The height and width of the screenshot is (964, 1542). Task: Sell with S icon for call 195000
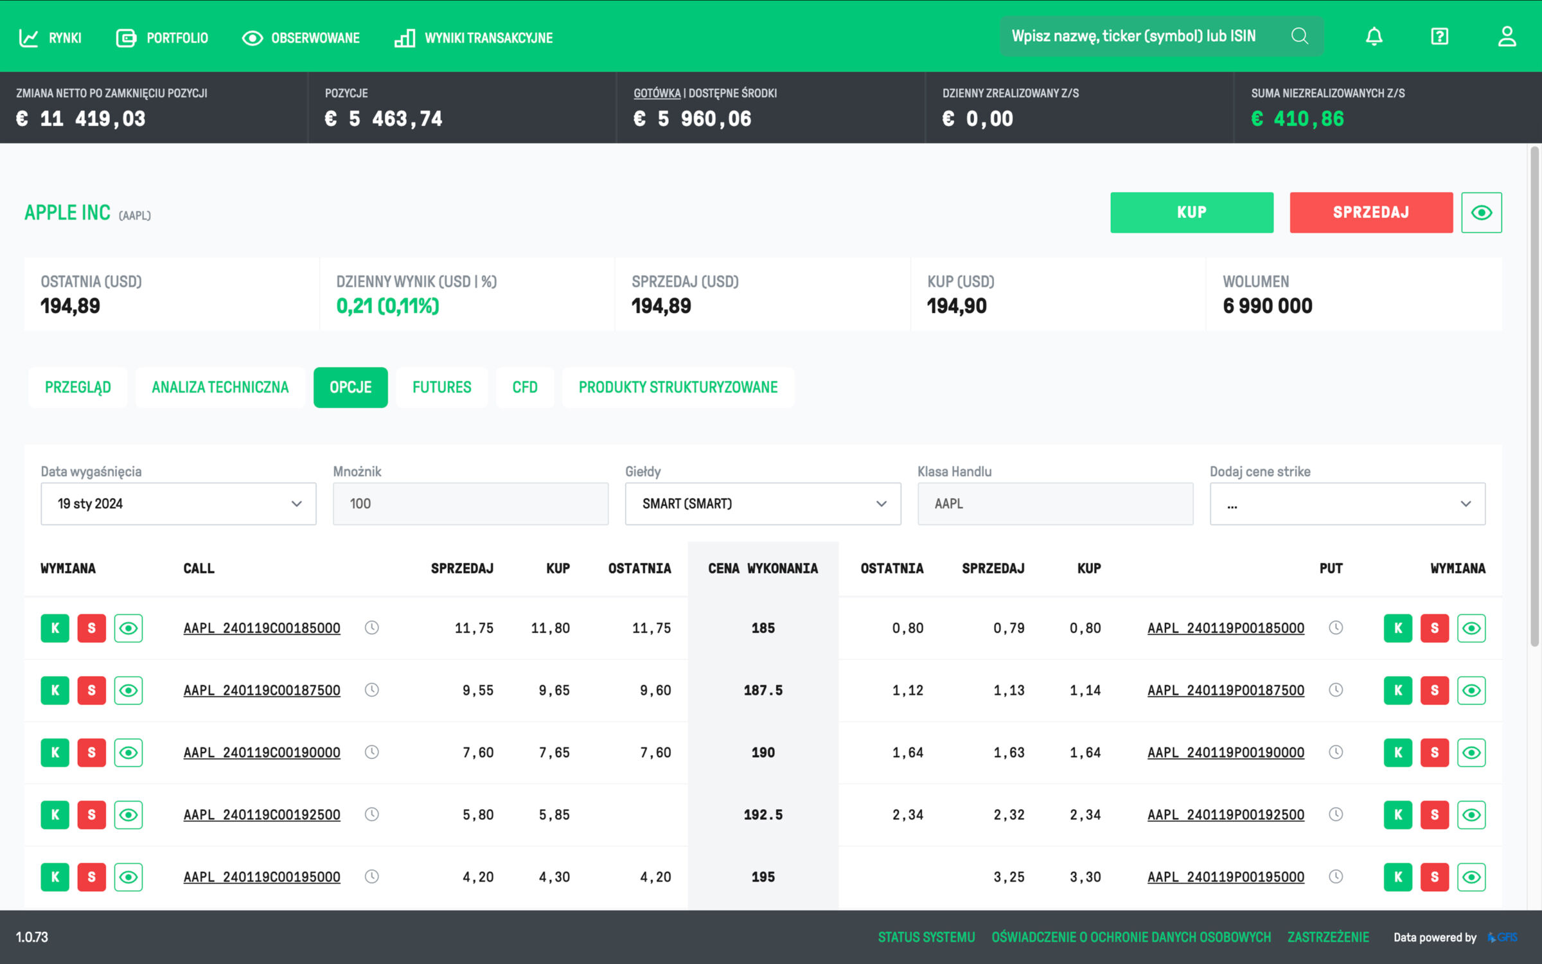tap(92, 877)
